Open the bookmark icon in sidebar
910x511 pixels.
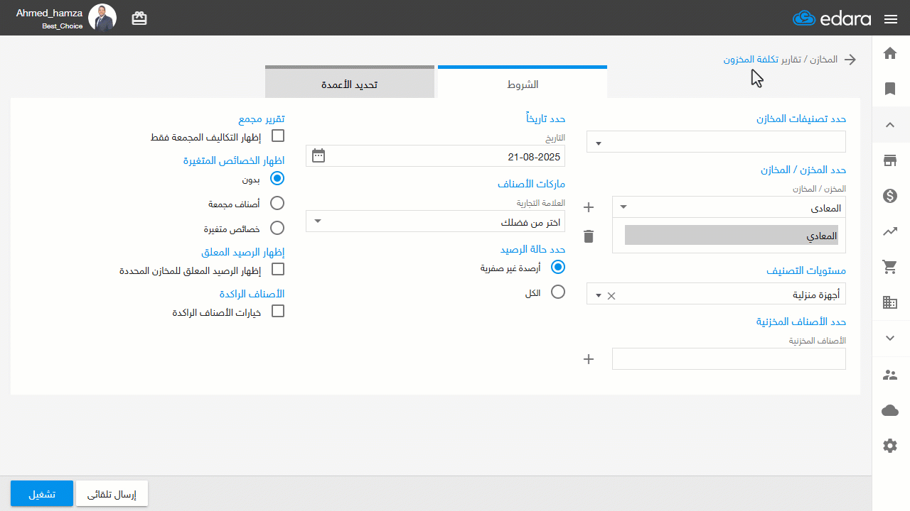tap(890, 89)
